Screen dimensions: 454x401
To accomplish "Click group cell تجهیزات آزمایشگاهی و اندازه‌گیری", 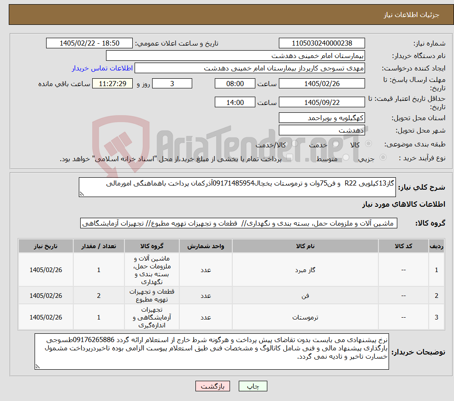I will (x=152, y=317).
